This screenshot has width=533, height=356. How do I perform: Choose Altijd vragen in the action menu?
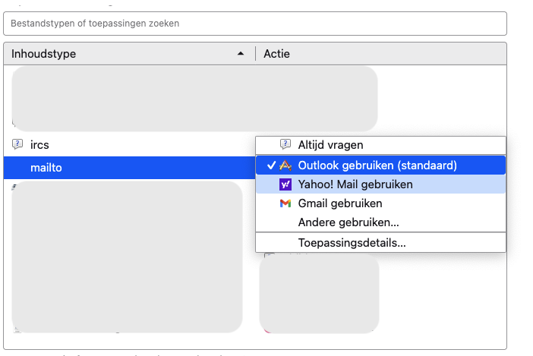pyautogui.click(x=380, y=145)
